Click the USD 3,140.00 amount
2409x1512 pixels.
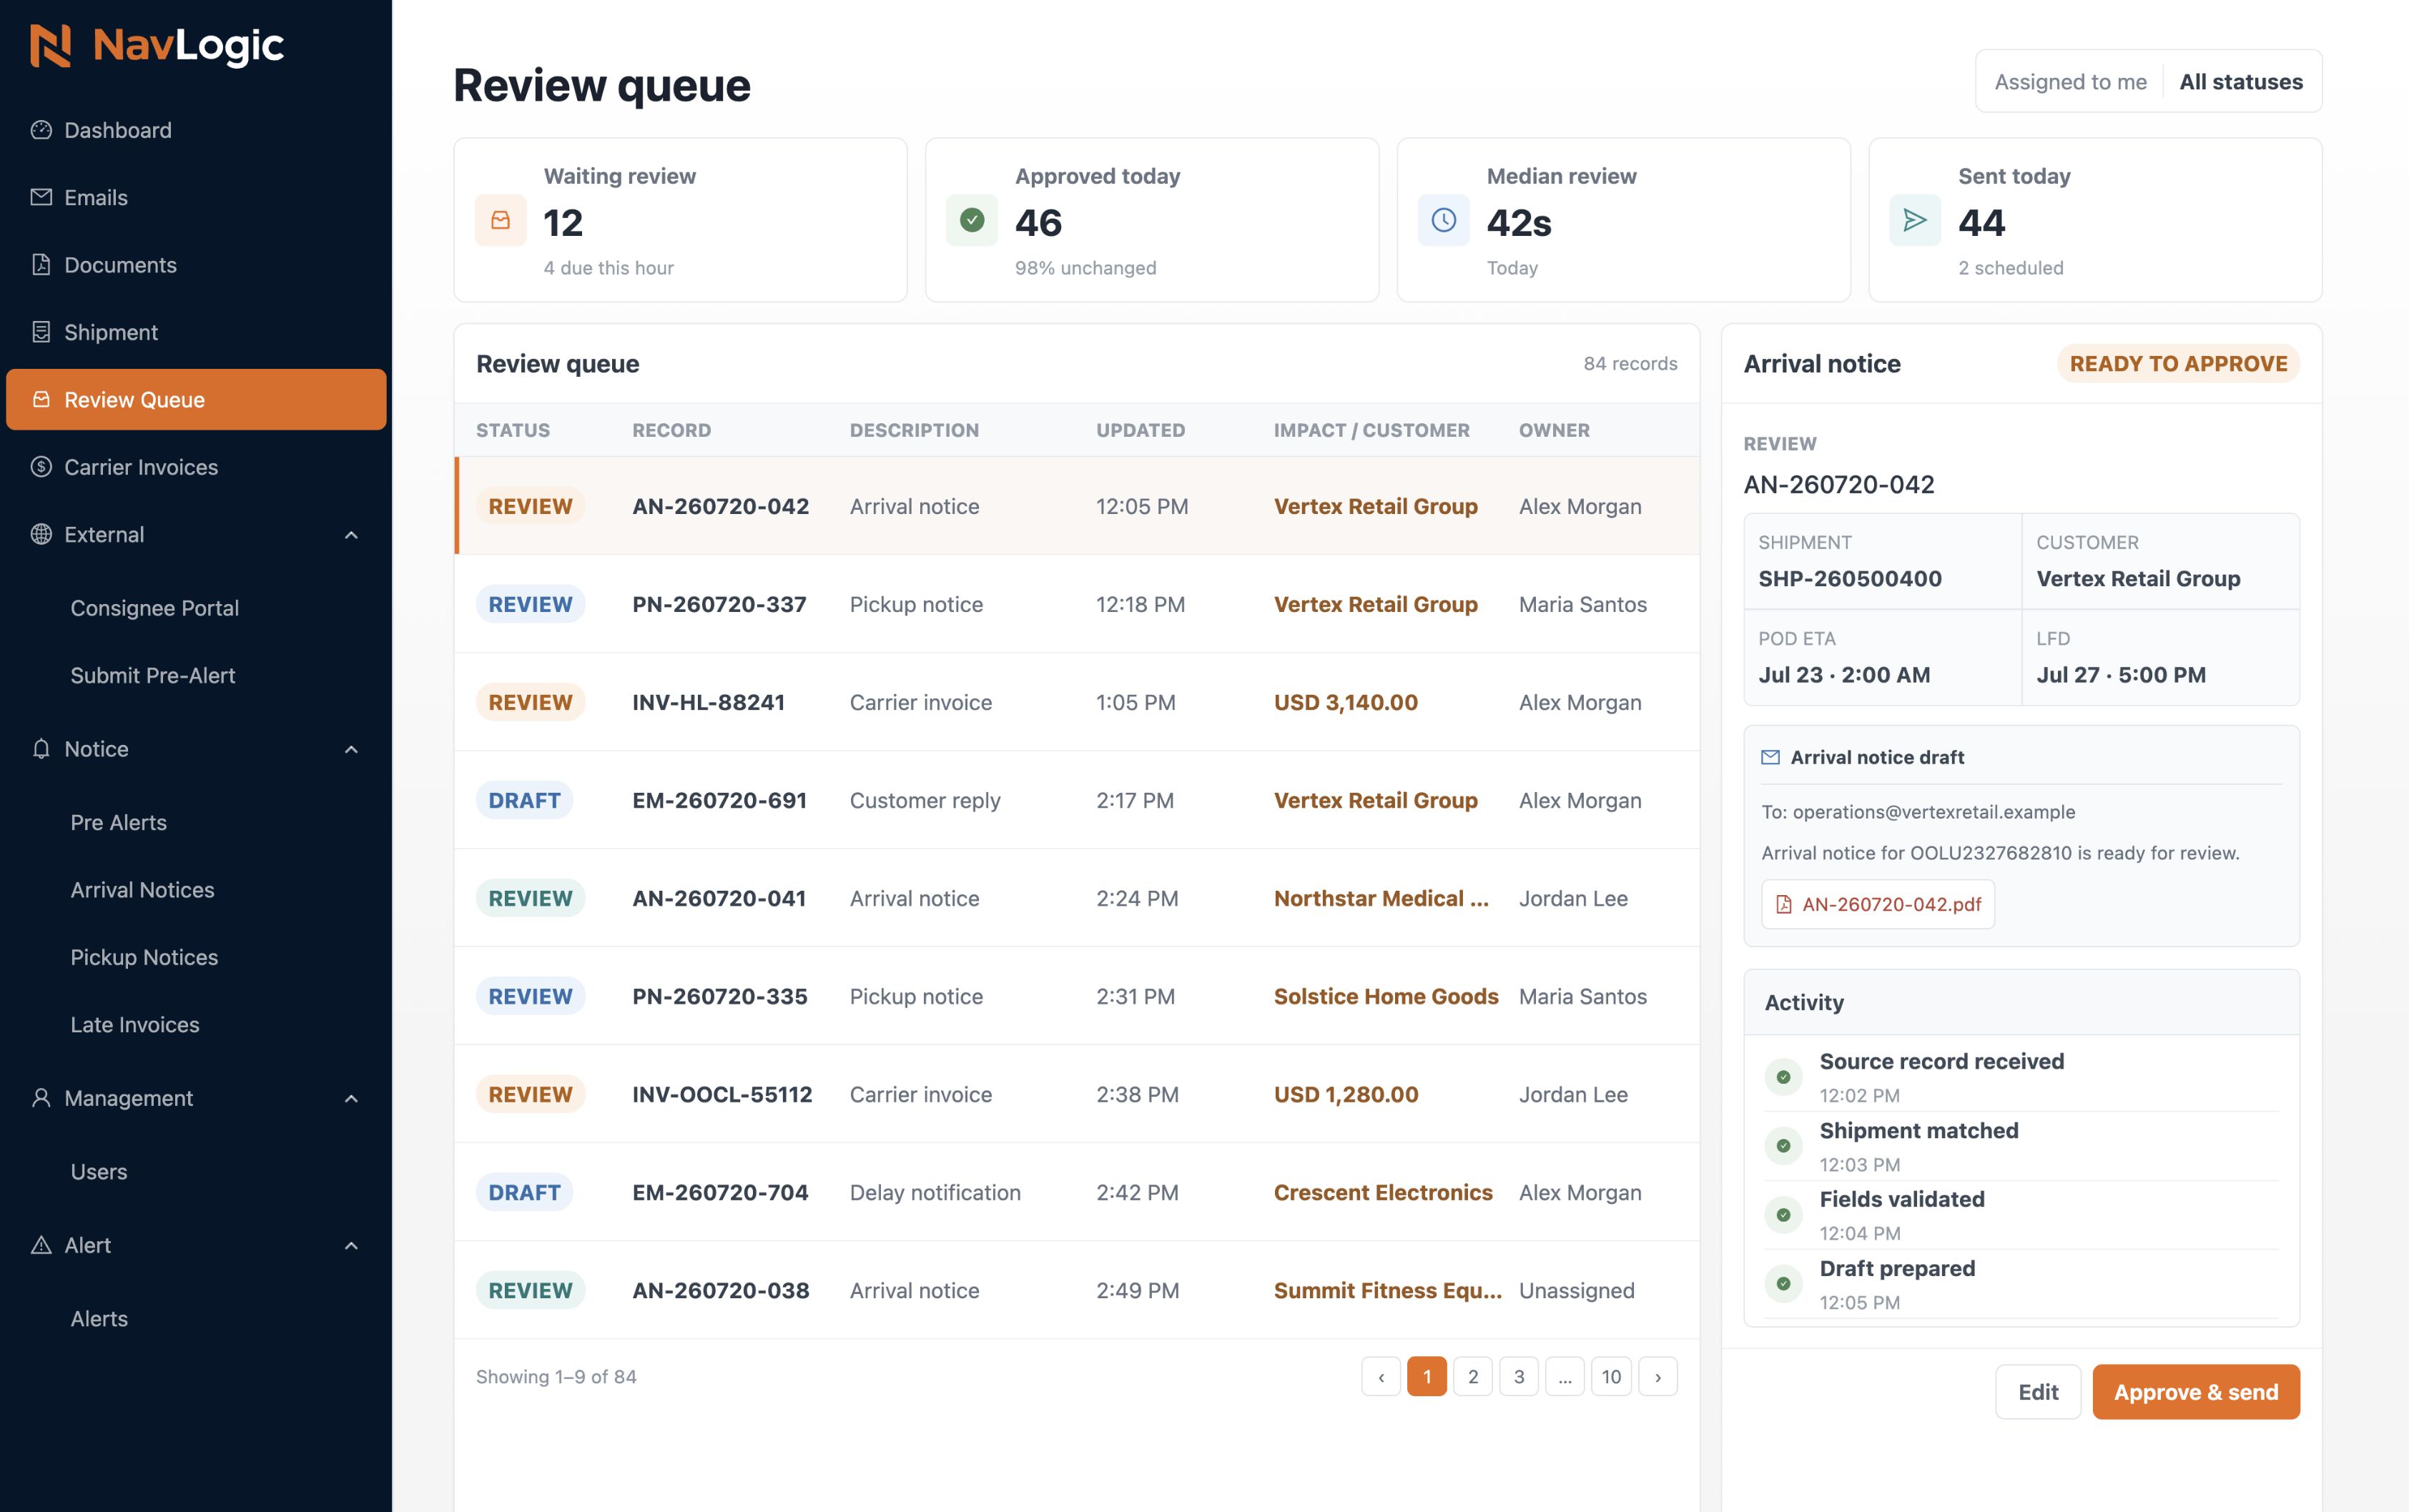coord(1346,702)
